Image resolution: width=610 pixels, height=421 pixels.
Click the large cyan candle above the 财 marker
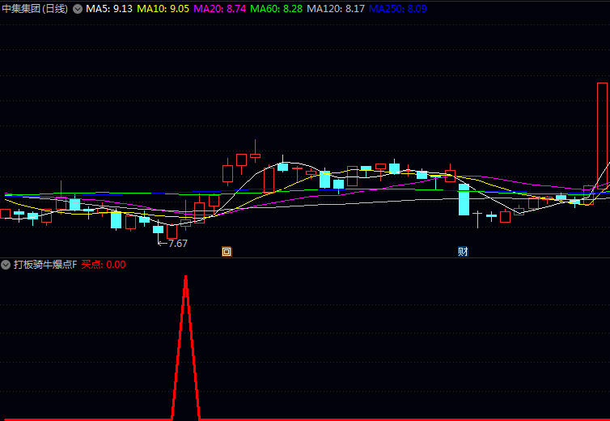tap(464, 200)
